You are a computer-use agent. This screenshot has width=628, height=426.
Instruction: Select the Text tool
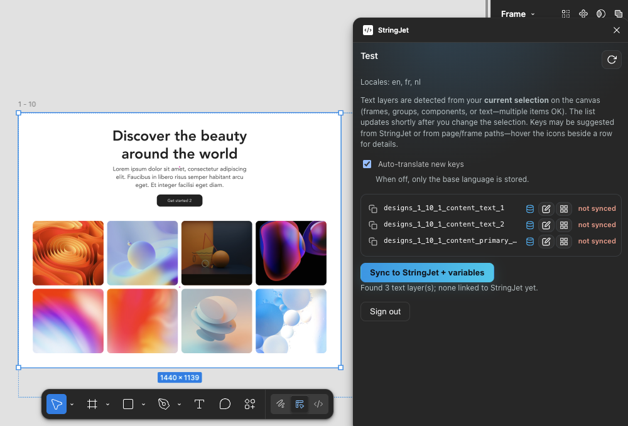tap(199, 404)
